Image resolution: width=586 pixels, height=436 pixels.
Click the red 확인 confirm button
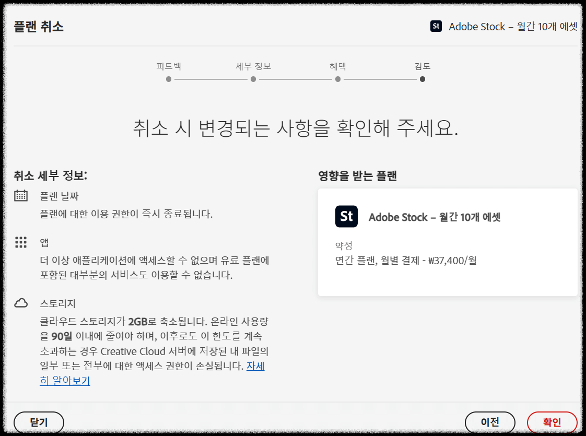tap(552, 422)
